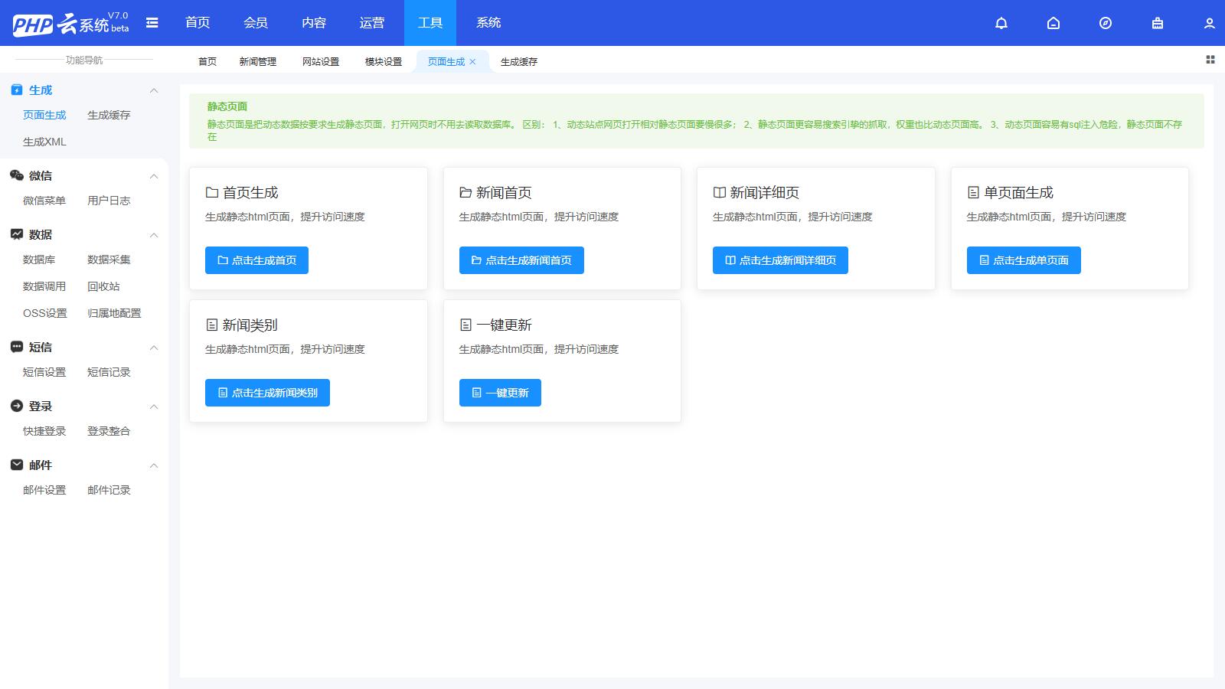Open the toolbox icon in header
Viewport: 1225px width, 689px height.
[x=1157, y=23]
